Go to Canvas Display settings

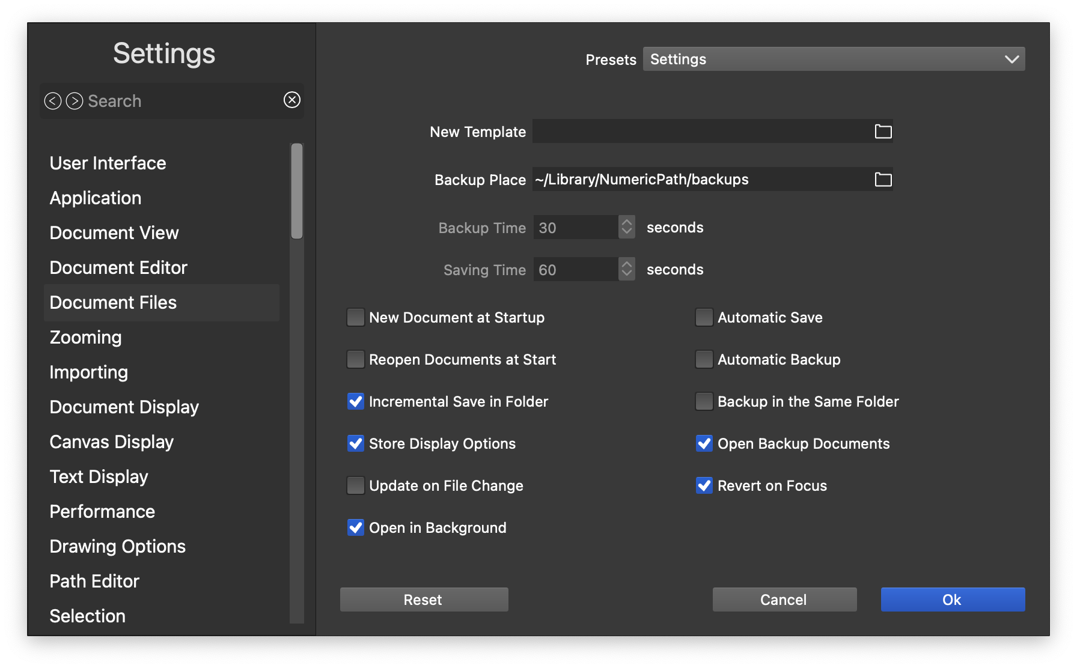[111, 442]
